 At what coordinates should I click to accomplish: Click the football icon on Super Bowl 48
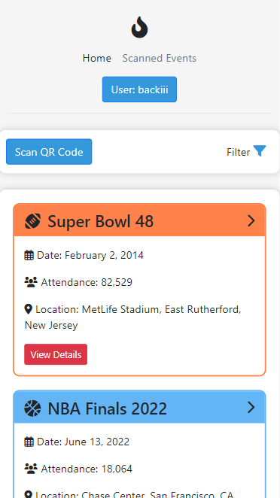click(x=32, y=220)
